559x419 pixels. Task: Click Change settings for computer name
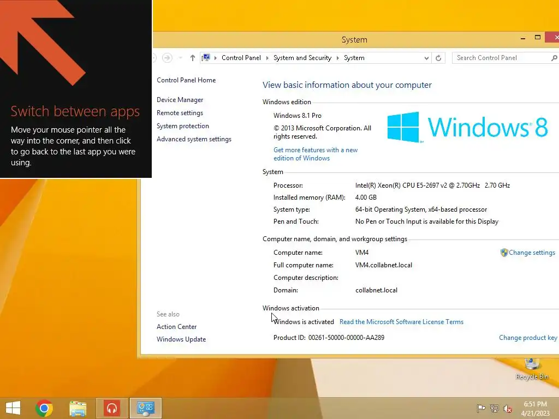532,253
